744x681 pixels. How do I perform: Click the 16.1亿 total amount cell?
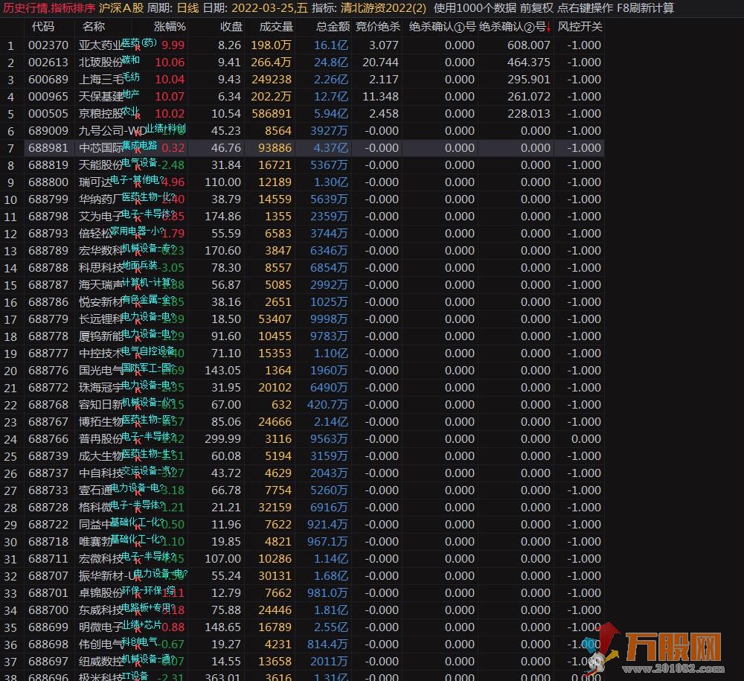tap(331, 45)
